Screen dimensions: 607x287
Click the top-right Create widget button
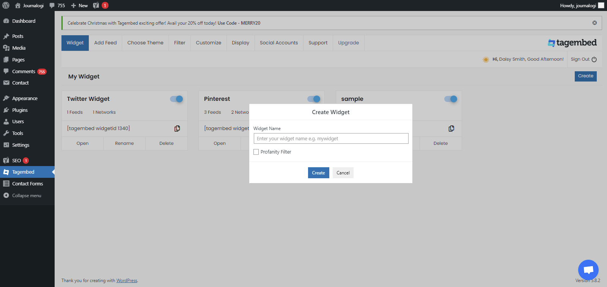586,76
